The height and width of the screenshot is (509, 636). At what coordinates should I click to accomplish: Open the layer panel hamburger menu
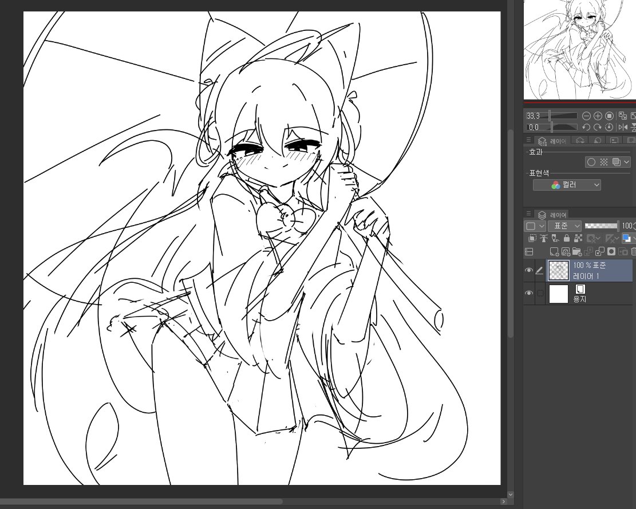[x=528, y=214]
